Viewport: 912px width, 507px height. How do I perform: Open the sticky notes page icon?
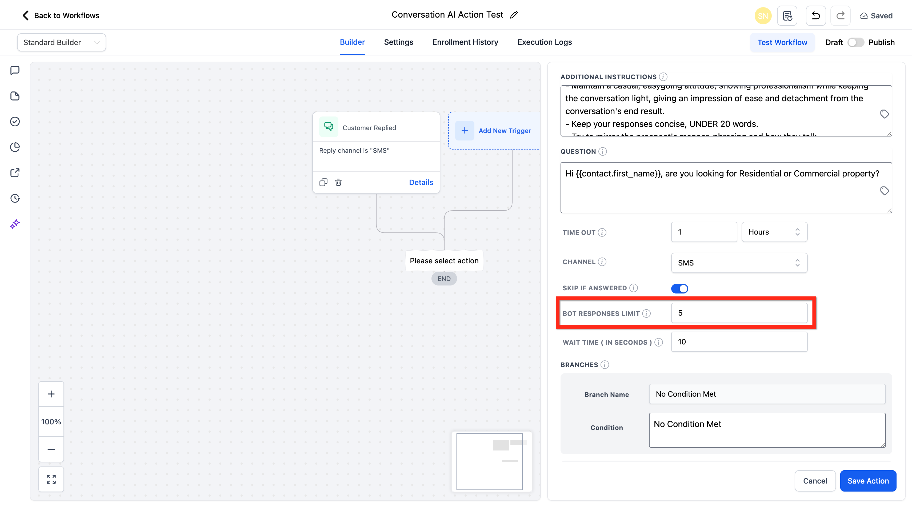pyautogui.click(x=15, y=96)
